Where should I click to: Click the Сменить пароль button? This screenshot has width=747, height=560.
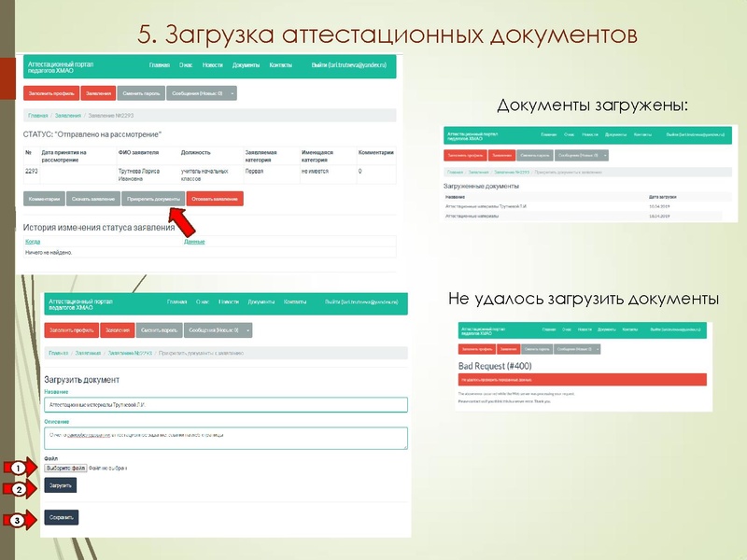[142, 92]
